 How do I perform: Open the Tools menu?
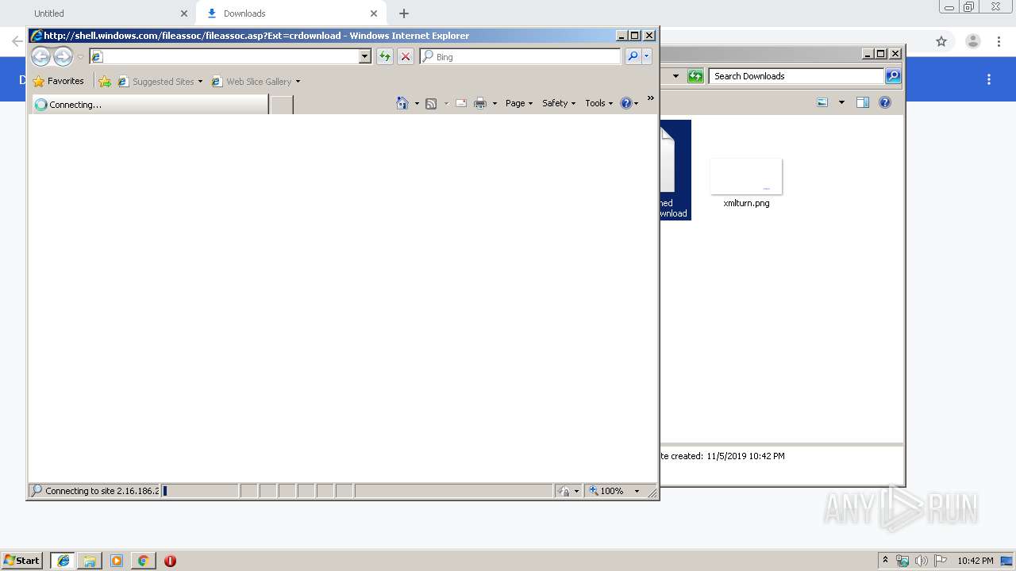(599, 103)
